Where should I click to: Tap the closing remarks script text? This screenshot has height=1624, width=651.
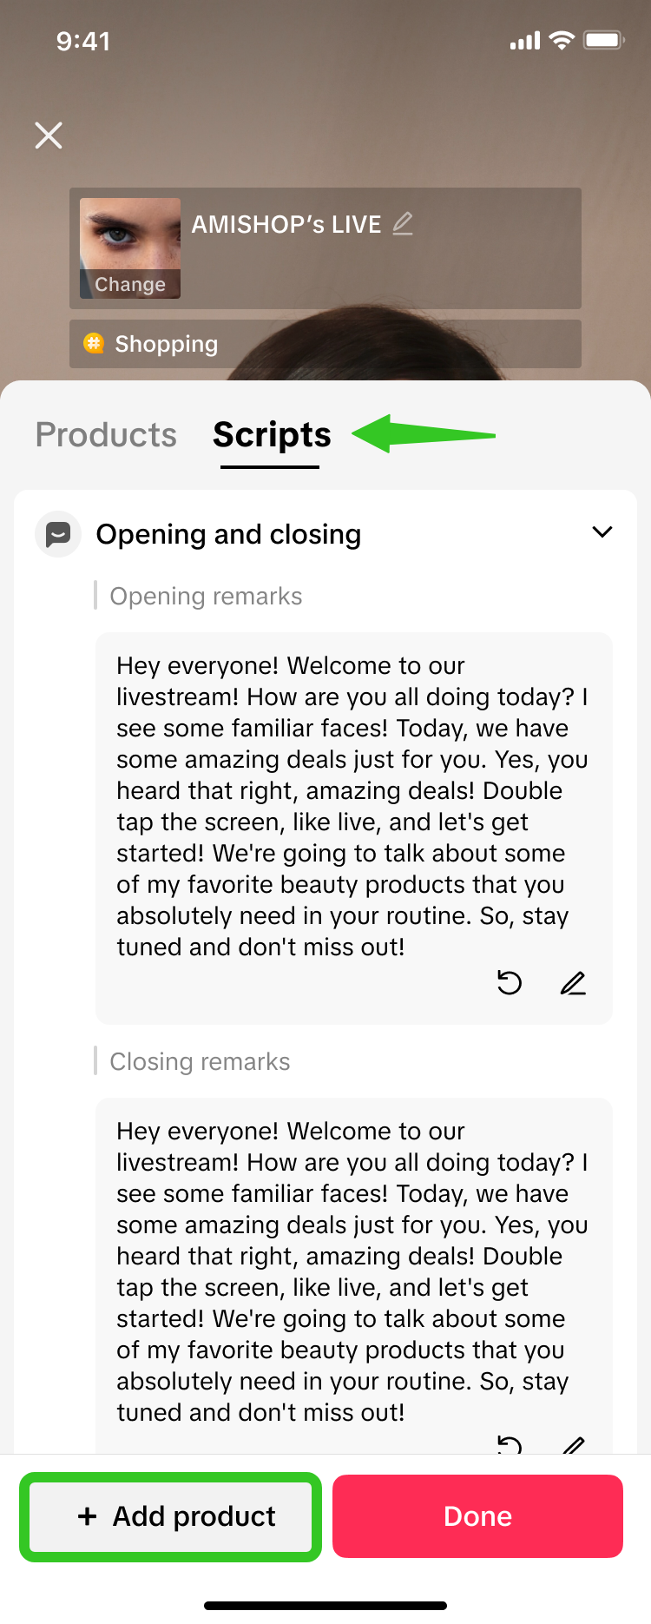coord(352,1271)
